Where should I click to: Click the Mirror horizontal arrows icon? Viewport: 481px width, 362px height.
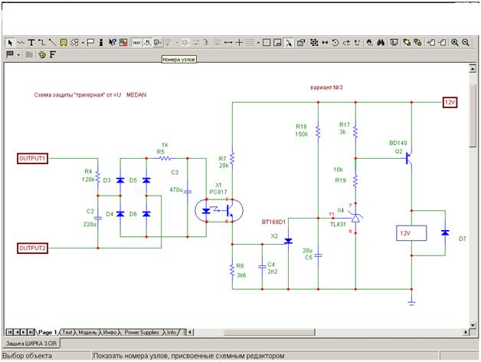(x=325, y=43)
